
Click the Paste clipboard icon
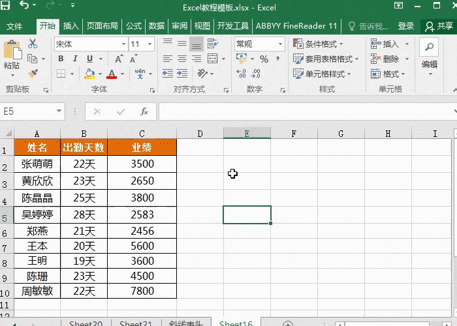point(12,51)
